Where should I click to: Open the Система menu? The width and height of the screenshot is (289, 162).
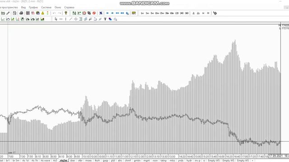click(x=46, y=7)
